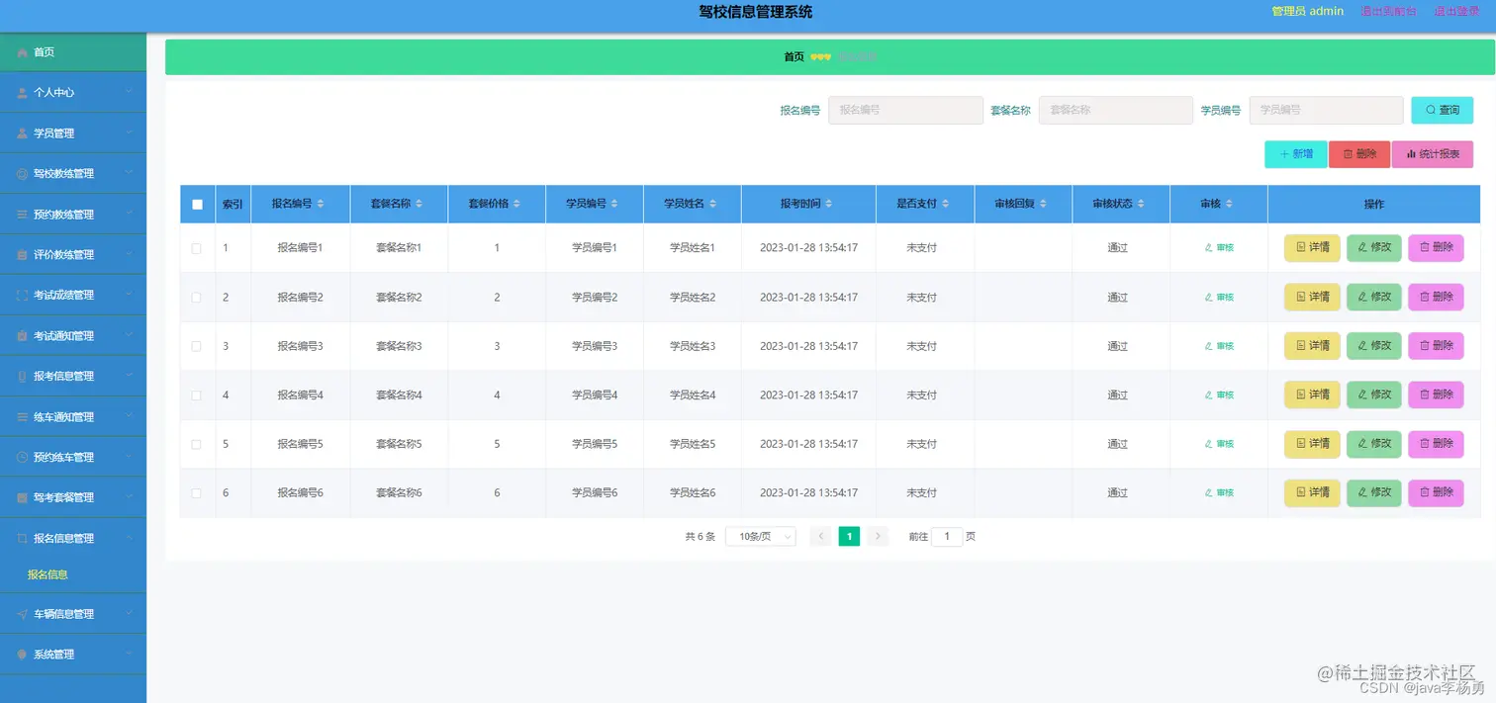Screen dimensions: 1496x703
Task: Click the 退出登录 logout link
Action: point(1456,12)
